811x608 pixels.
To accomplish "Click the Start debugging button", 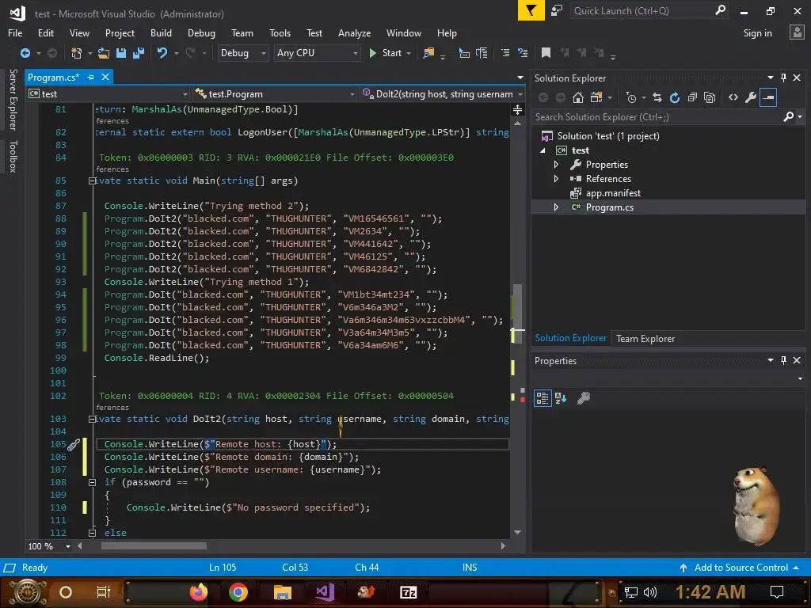I will (386, 53).
